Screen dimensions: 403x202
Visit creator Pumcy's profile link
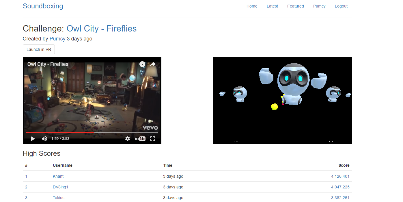57,39
